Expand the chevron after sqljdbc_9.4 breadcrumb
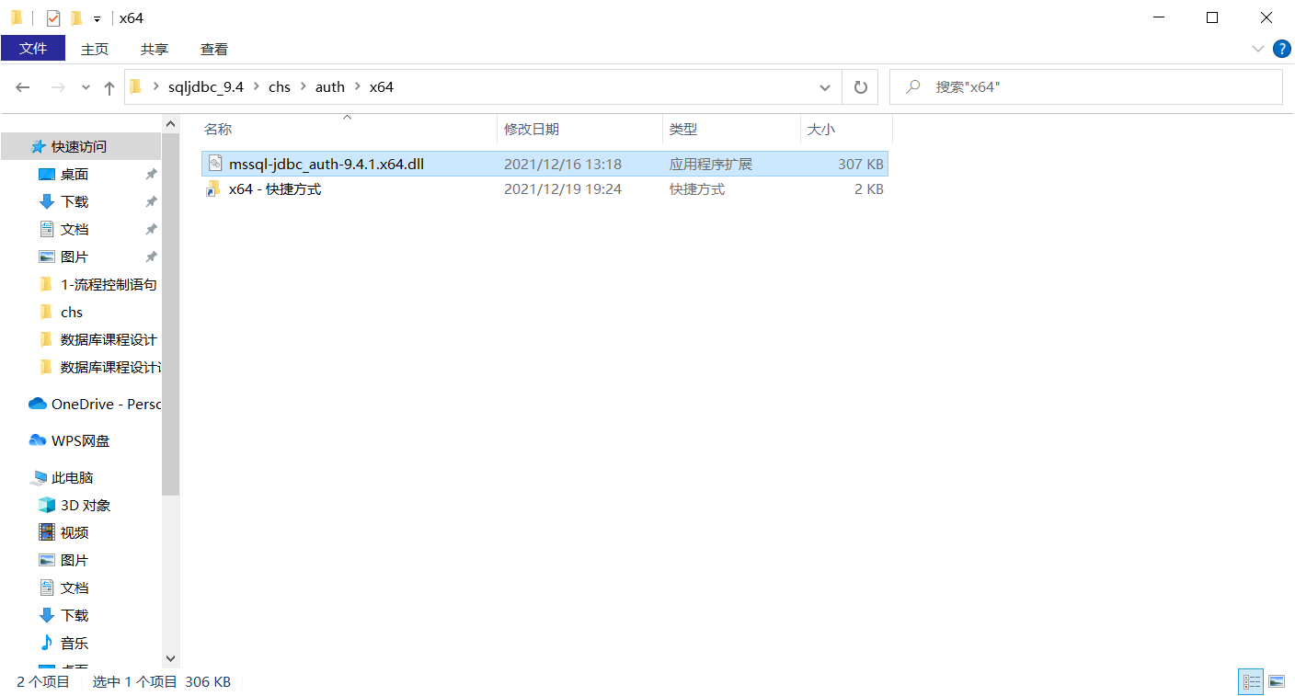 click(257, 87)
